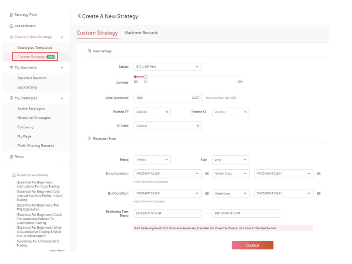Collapse the My Backtests section
The image size is (352, 264).
pos(62,68)
